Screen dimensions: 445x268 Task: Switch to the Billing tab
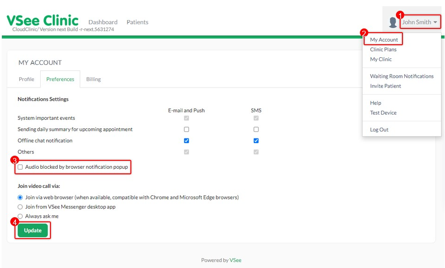click(93, 79)
